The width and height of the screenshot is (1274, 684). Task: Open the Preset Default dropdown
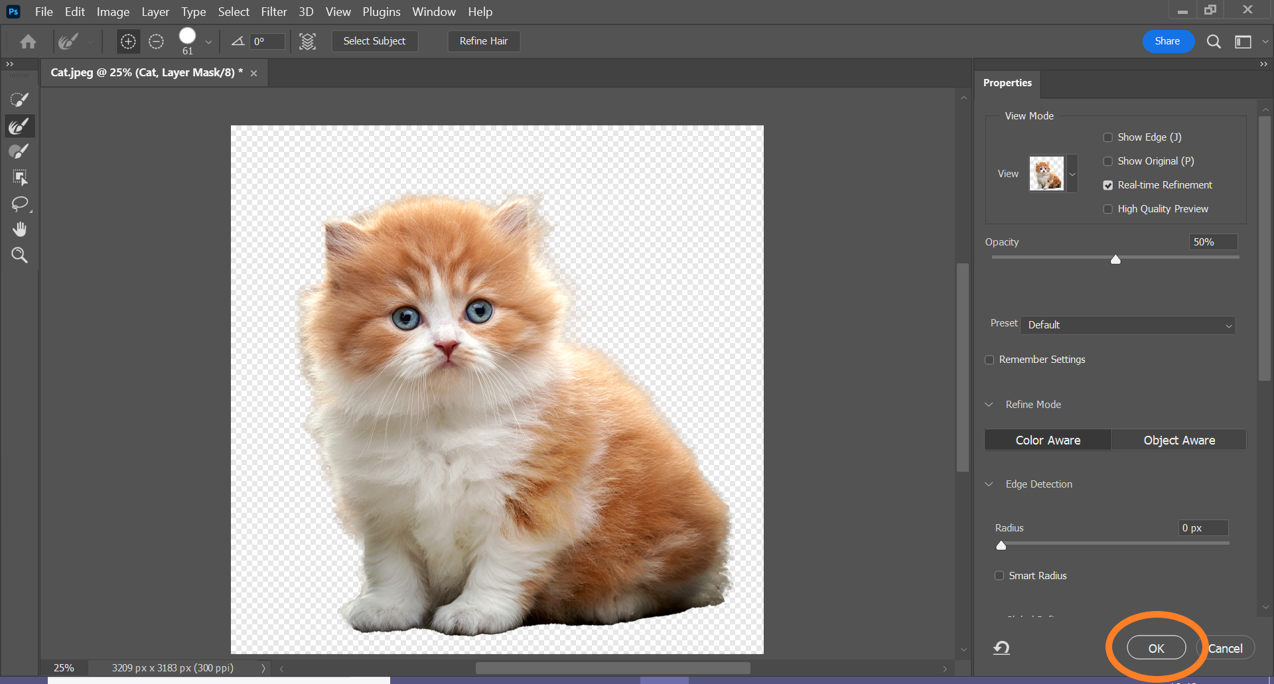1128,325
